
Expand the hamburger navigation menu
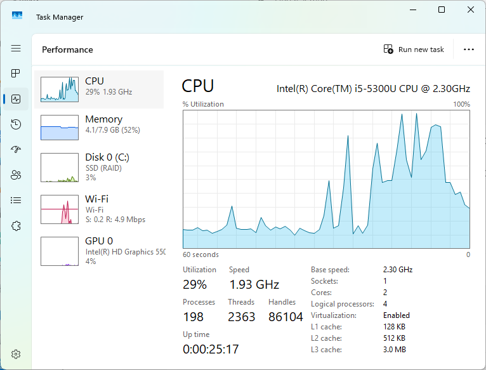[16, 48]
